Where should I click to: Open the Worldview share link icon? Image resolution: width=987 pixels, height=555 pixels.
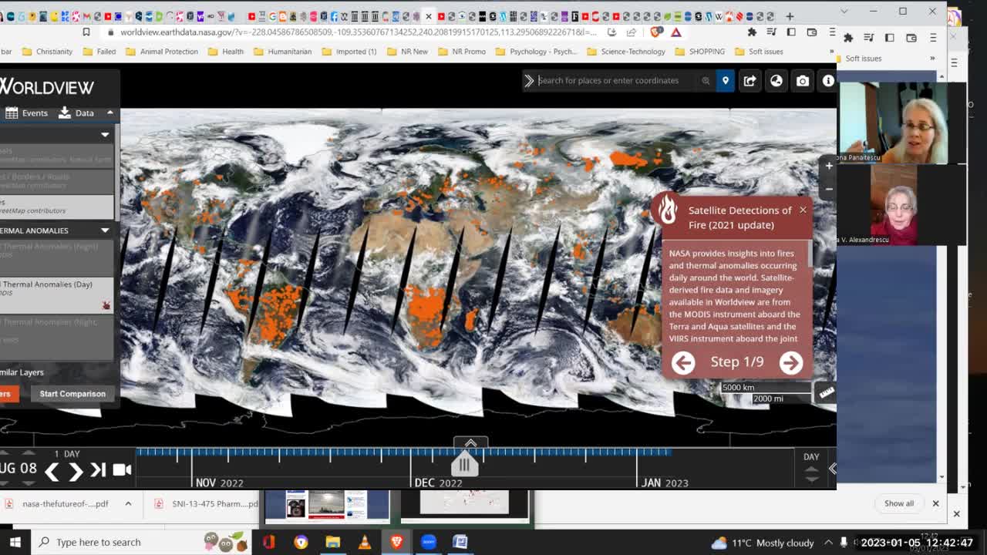tap(750, 80)
